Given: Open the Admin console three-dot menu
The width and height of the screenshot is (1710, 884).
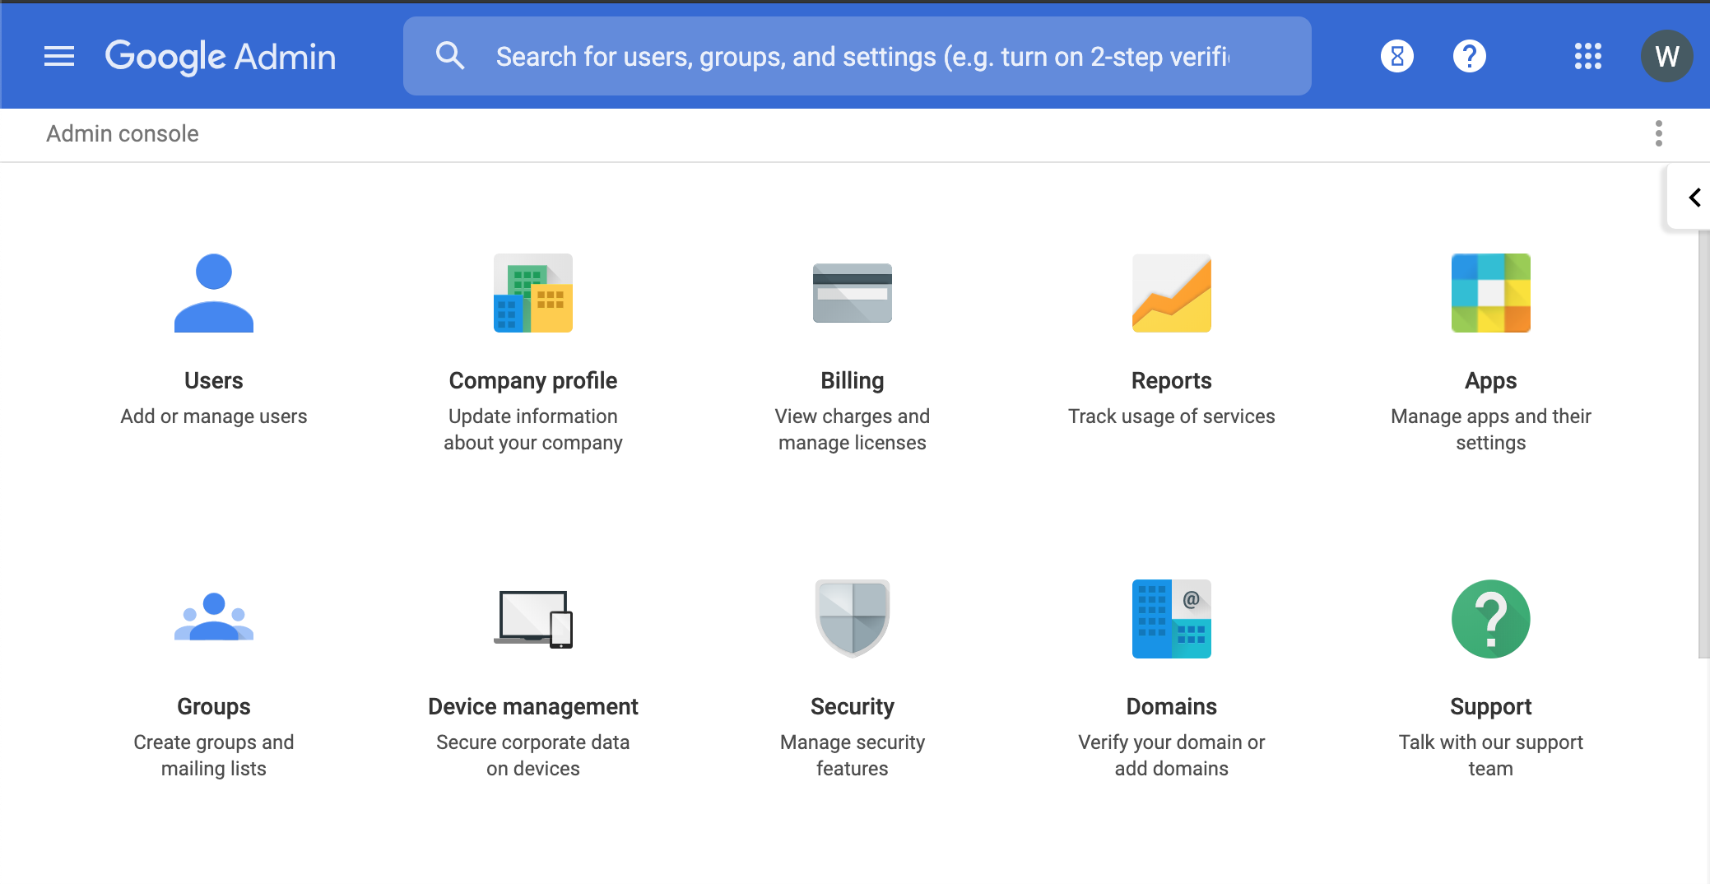Looking at the screenshot, I should [x=1658, y=133].
